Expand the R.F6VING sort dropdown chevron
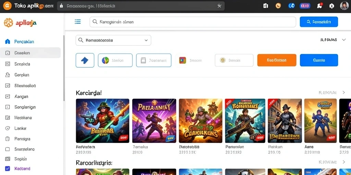This screenshot has width=351, height=175. [x=344, y=40]
